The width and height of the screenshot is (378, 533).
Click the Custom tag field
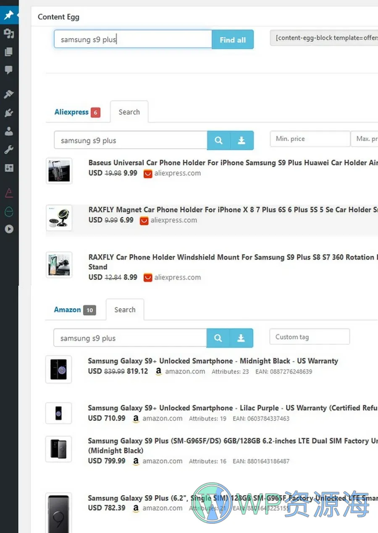point(310,337)
